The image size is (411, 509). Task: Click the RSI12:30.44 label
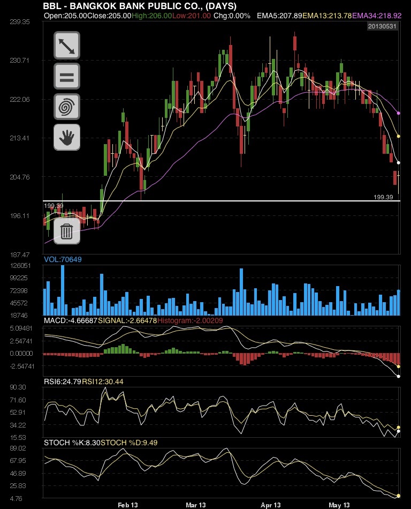pos(102,381)
